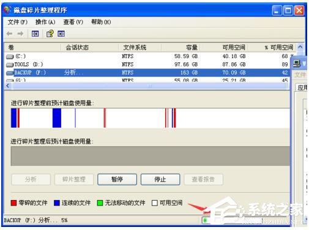Image resolution: width=309 pixels, height=230 pixels.
Task: Click the 40.18 GB free space cell
Action: 234,56
